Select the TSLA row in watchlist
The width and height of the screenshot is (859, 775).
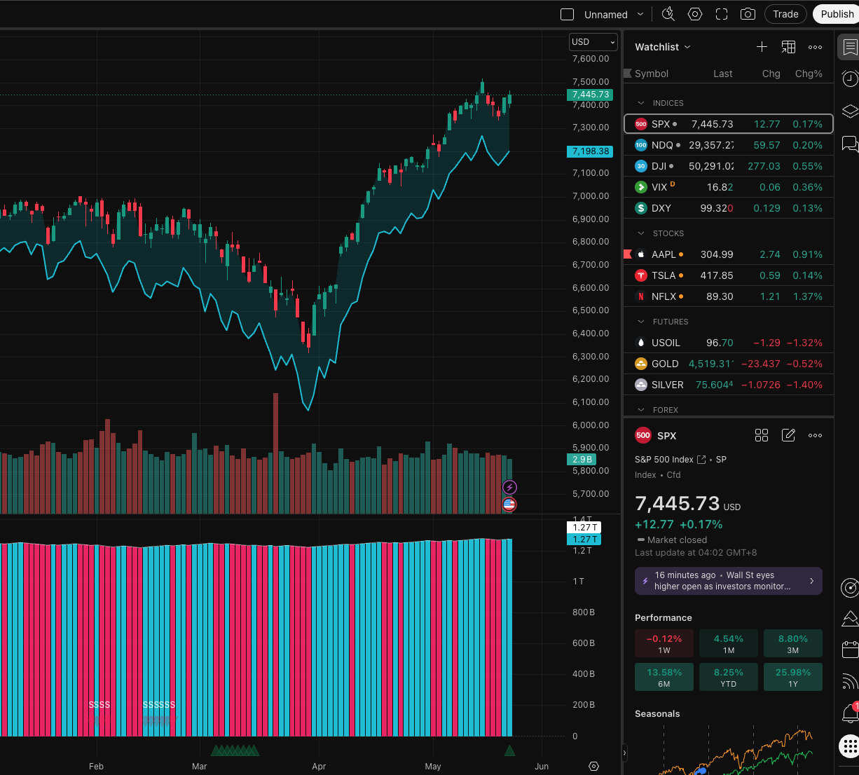pyautogui.click(x=729, y=275)
